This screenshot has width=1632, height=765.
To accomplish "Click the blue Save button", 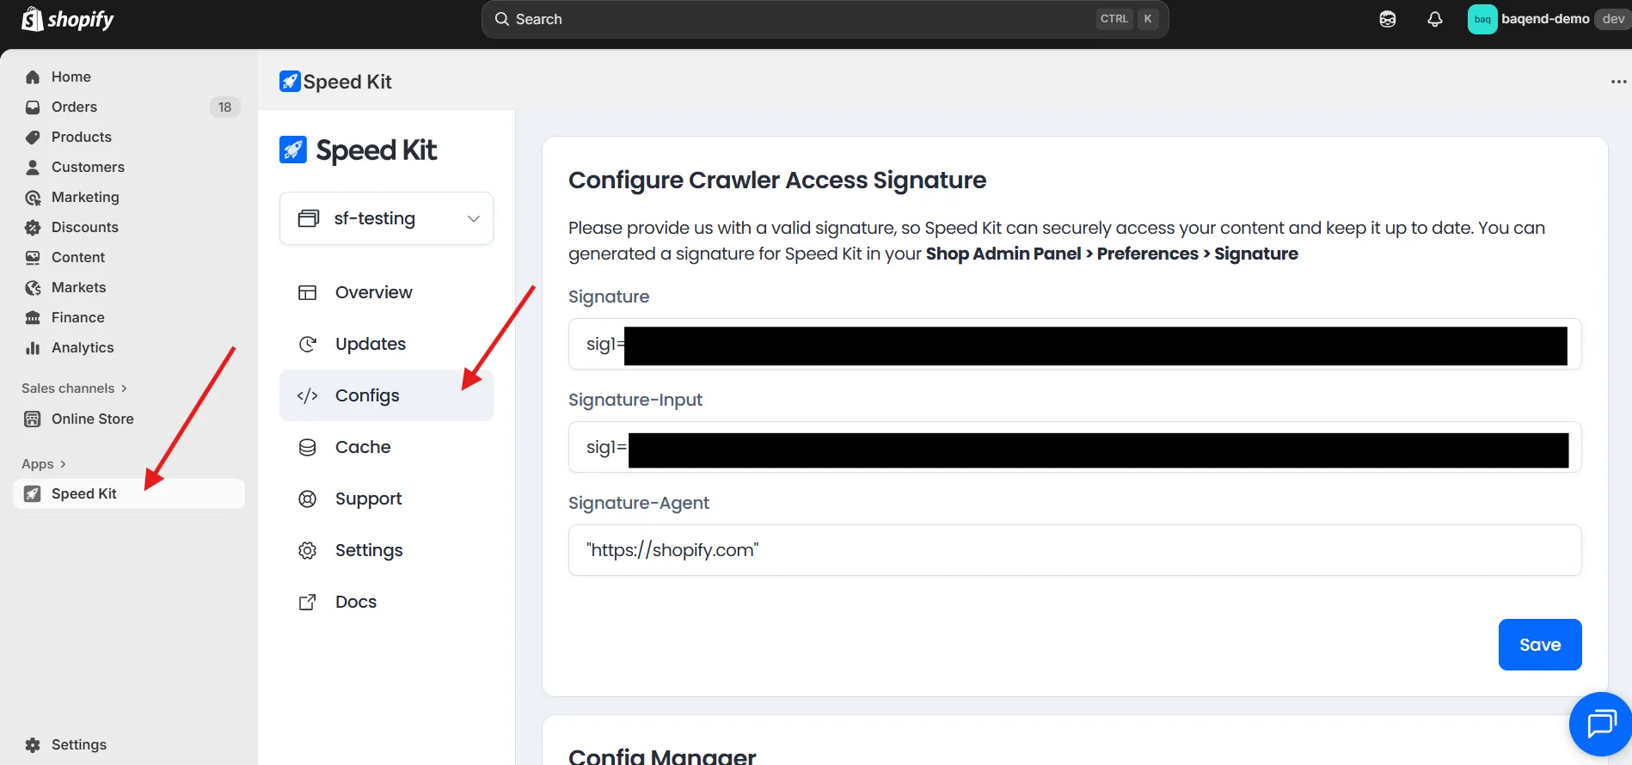I will [x=1540, y=645].
